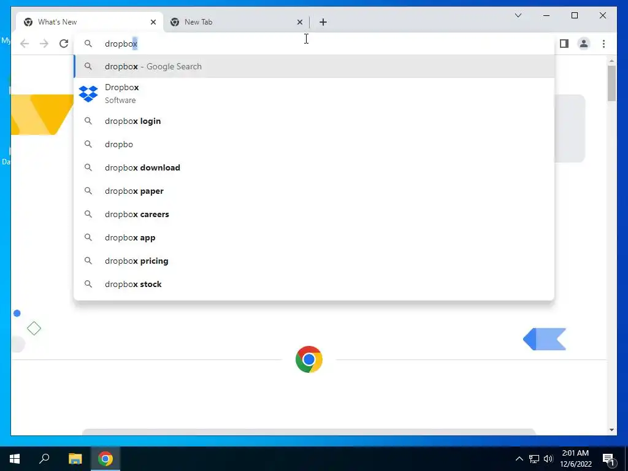Open the network status tray icon
The height and width of the screenshot is (471, 628).
point(534,459)
